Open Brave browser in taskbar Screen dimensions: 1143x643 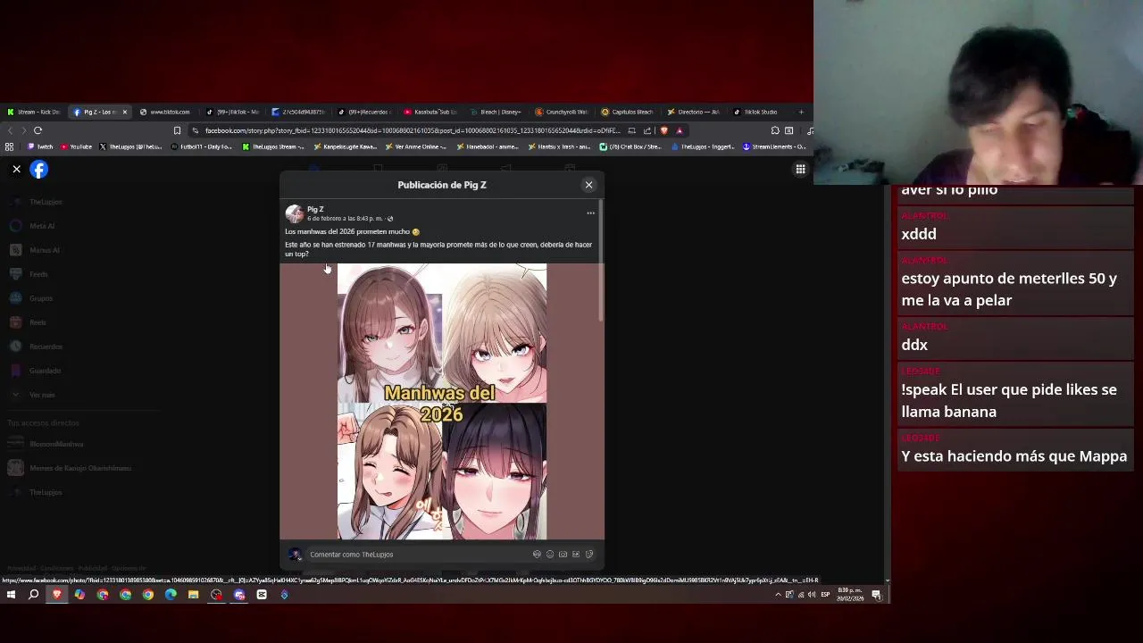point(57,595)
